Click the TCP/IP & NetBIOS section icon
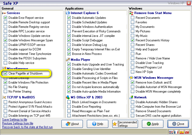 pyautogui.click(x=4, y=97)
